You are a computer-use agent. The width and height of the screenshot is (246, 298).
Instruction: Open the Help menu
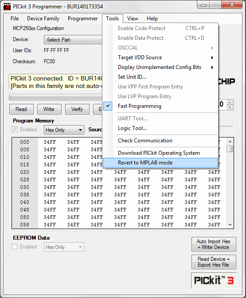(152, 19)
